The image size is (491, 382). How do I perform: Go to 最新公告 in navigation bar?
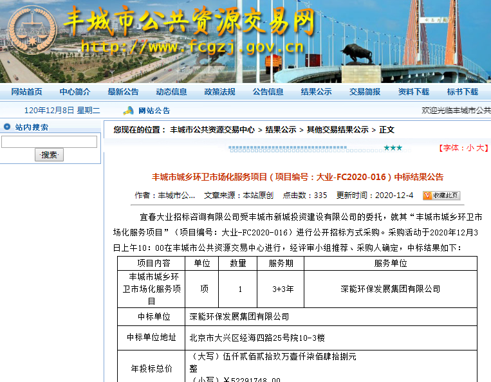pyautogui.click(x=123, y=92)
